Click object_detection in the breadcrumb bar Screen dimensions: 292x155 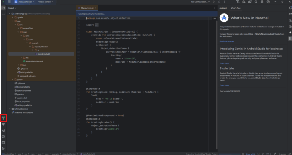click(69, 154)
